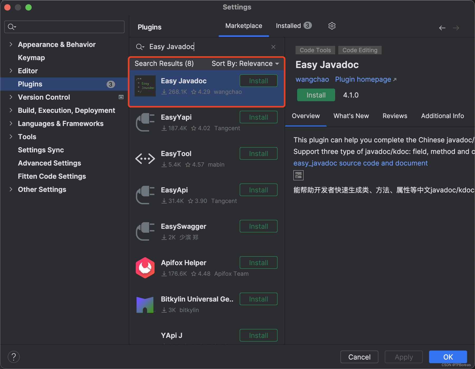Click the back navigation arrow
This screenshot has height=369, width=475.
point(442,28)
